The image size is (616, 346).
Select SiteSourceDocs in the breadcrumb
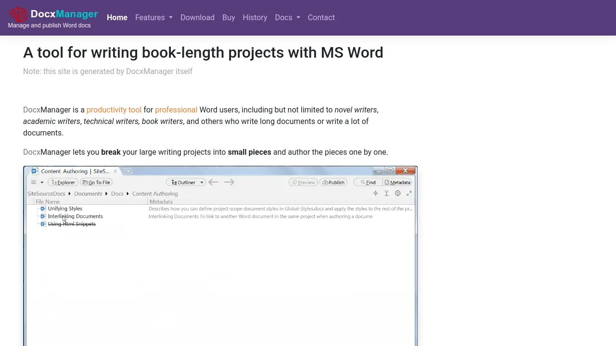tap(46, 194)
